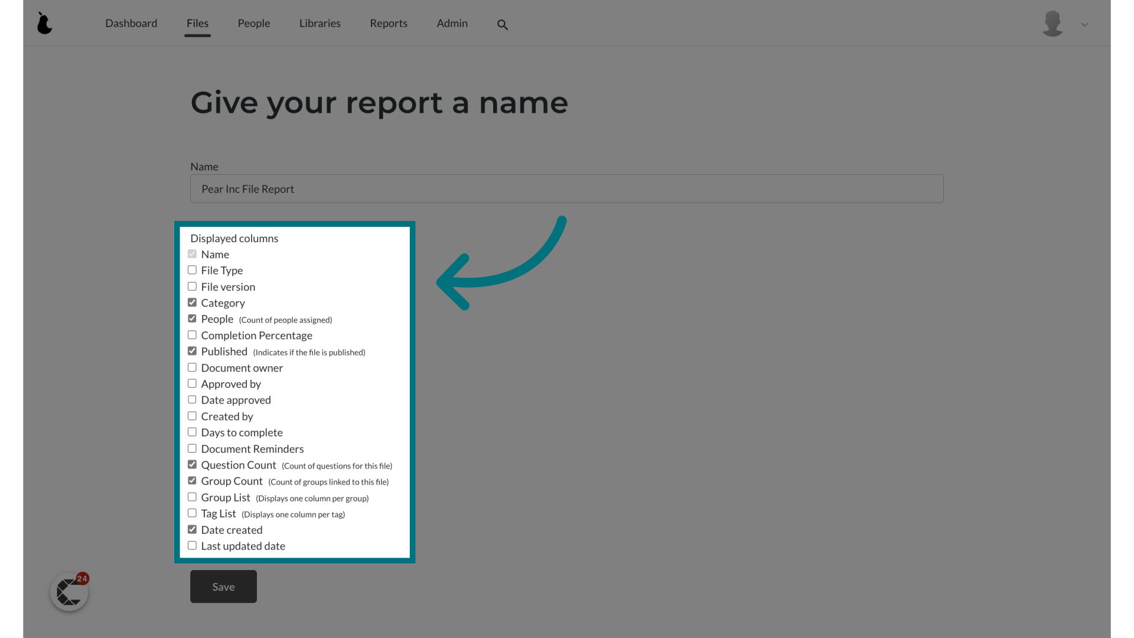Click the Save button
This screenshot has height=638, width=1134.
(223, 587)
